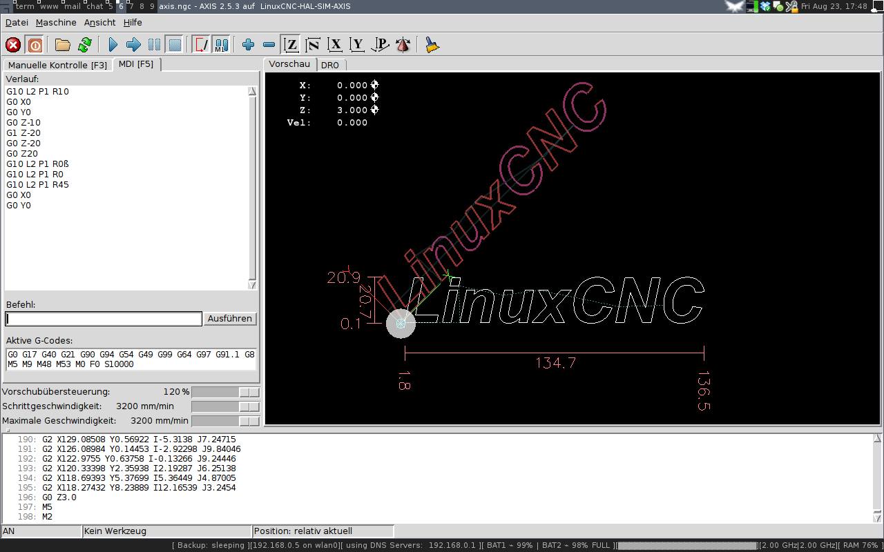Click clock showing Fri Aug 23, 17:48
The height and width of the screenshot is (552, 884).
tap(834, 6)
